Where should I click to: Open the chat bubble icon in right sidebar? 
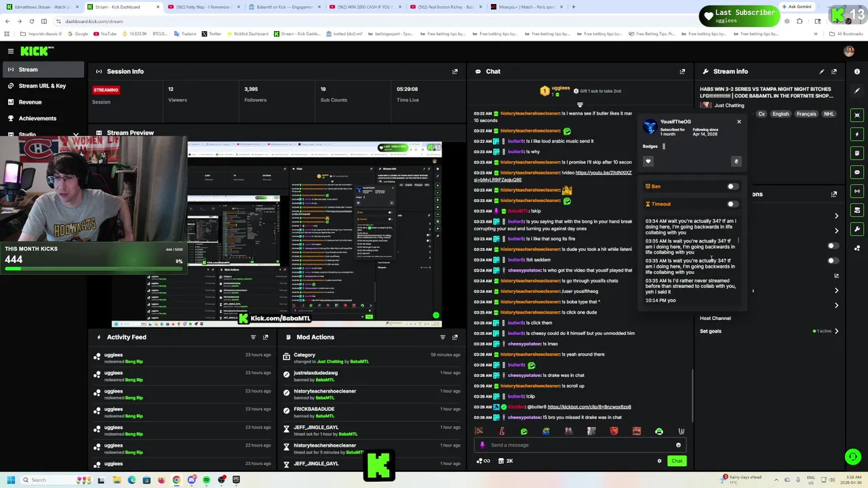coord(858,172)
